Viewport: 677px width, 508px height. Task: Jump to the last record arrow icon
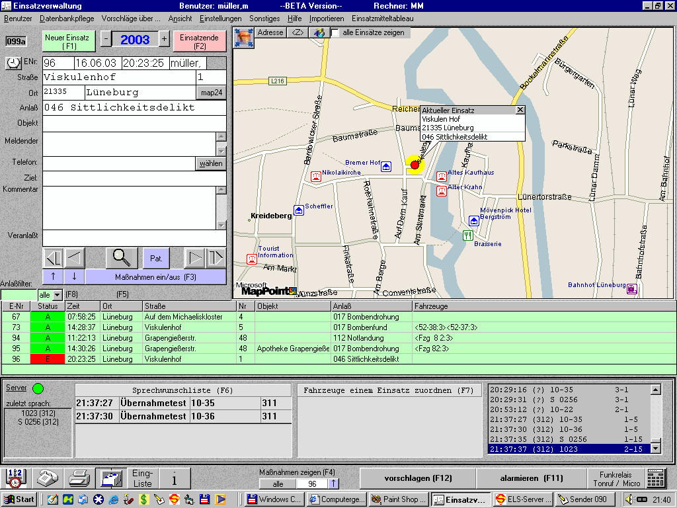click(216, 257)
